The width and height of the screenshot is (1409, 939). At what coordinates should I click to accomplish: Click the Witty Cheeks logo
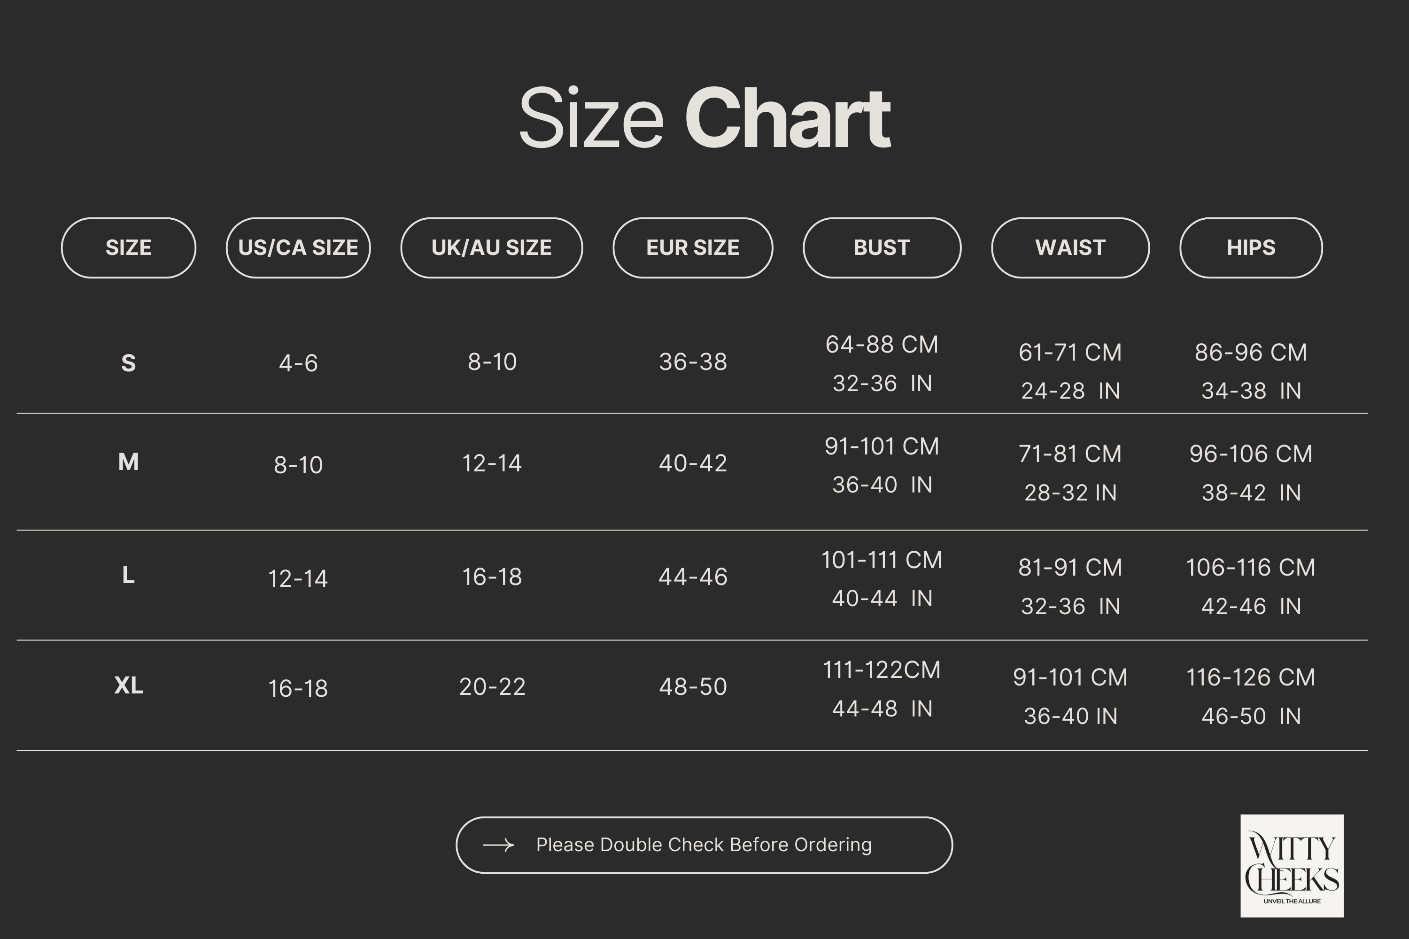coord(1292,865)
